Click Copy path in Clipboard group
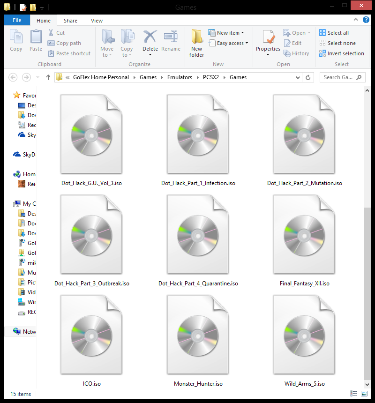This screenshot has width=375, height=403. 65,43
